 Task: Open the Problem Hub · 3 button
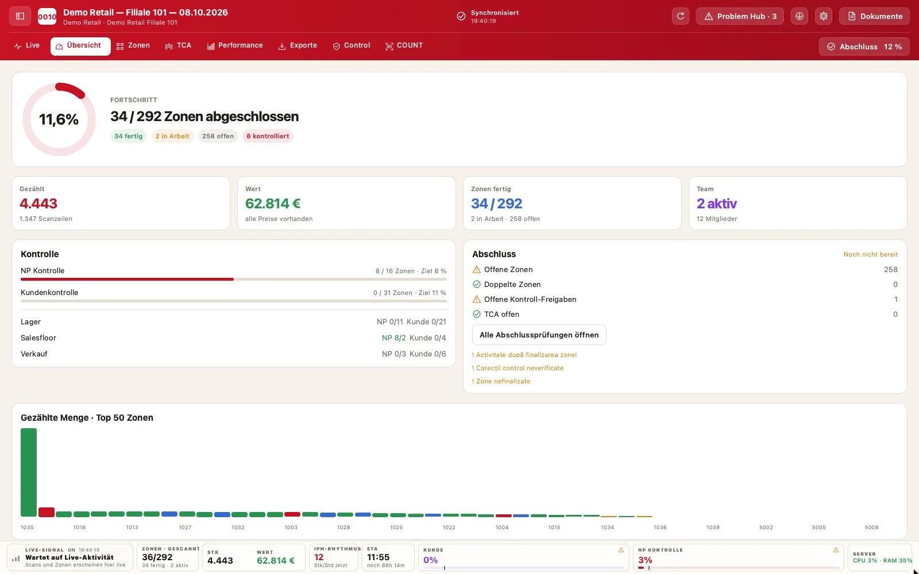tap(740, 16)
